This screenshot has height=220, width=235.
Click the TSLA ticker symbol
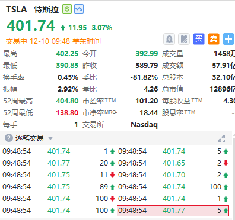(17, 9)
